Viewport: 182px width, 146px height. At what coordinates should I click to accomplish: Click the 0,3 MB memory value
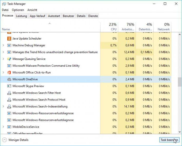coord(130,127)
